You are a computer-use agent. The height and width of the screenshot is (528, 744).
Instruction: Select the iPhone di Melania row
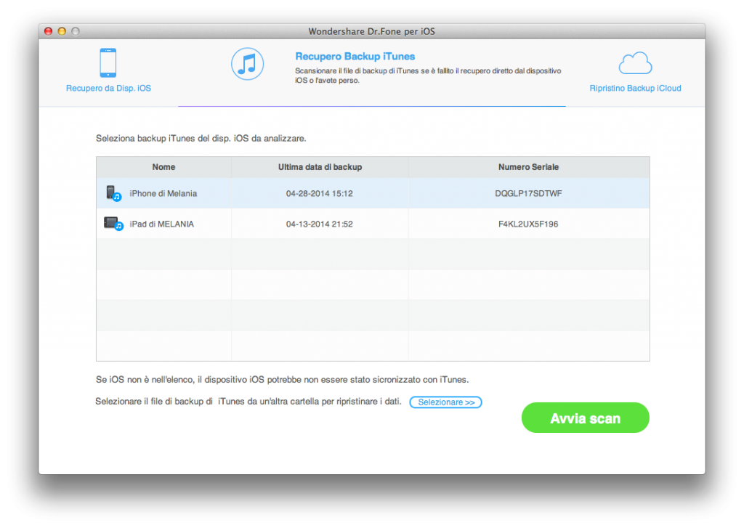pos(373,193)
